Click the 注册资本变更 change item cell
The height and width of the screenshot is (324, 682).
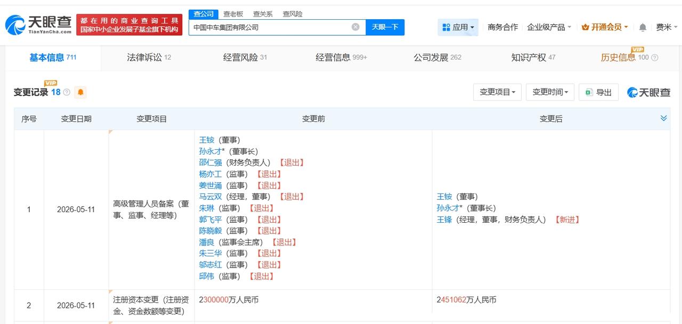tap(151, 306)
